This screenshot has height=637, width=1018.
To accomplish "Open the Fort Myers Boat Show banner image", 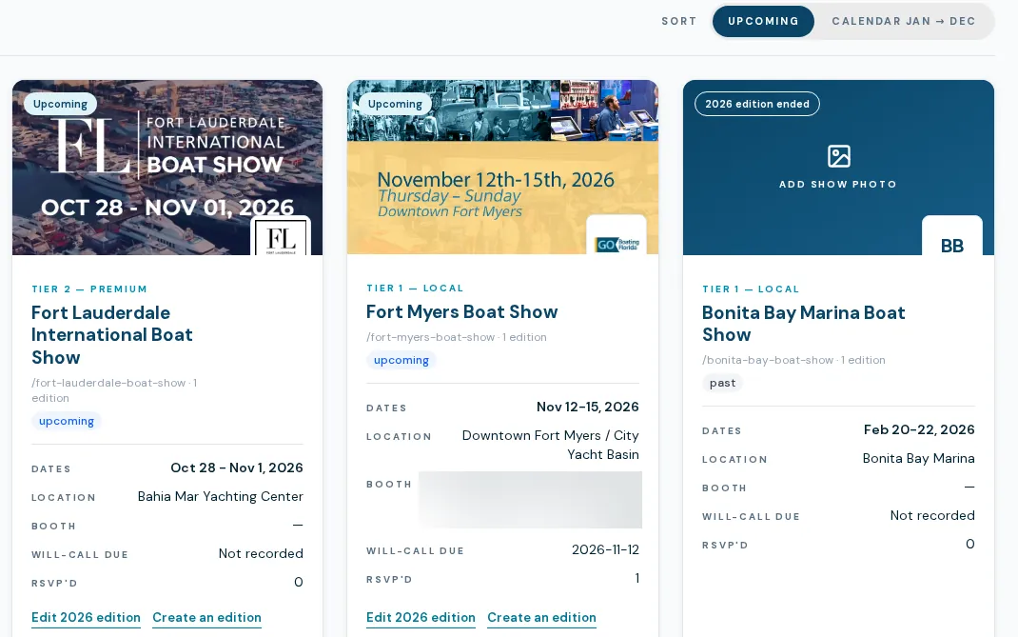I will 502,168.
